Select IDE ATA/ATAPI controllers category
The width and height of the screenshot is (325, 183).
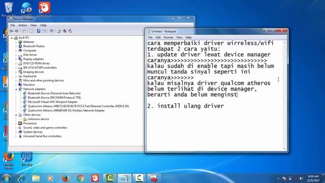[x=40, y=68]
